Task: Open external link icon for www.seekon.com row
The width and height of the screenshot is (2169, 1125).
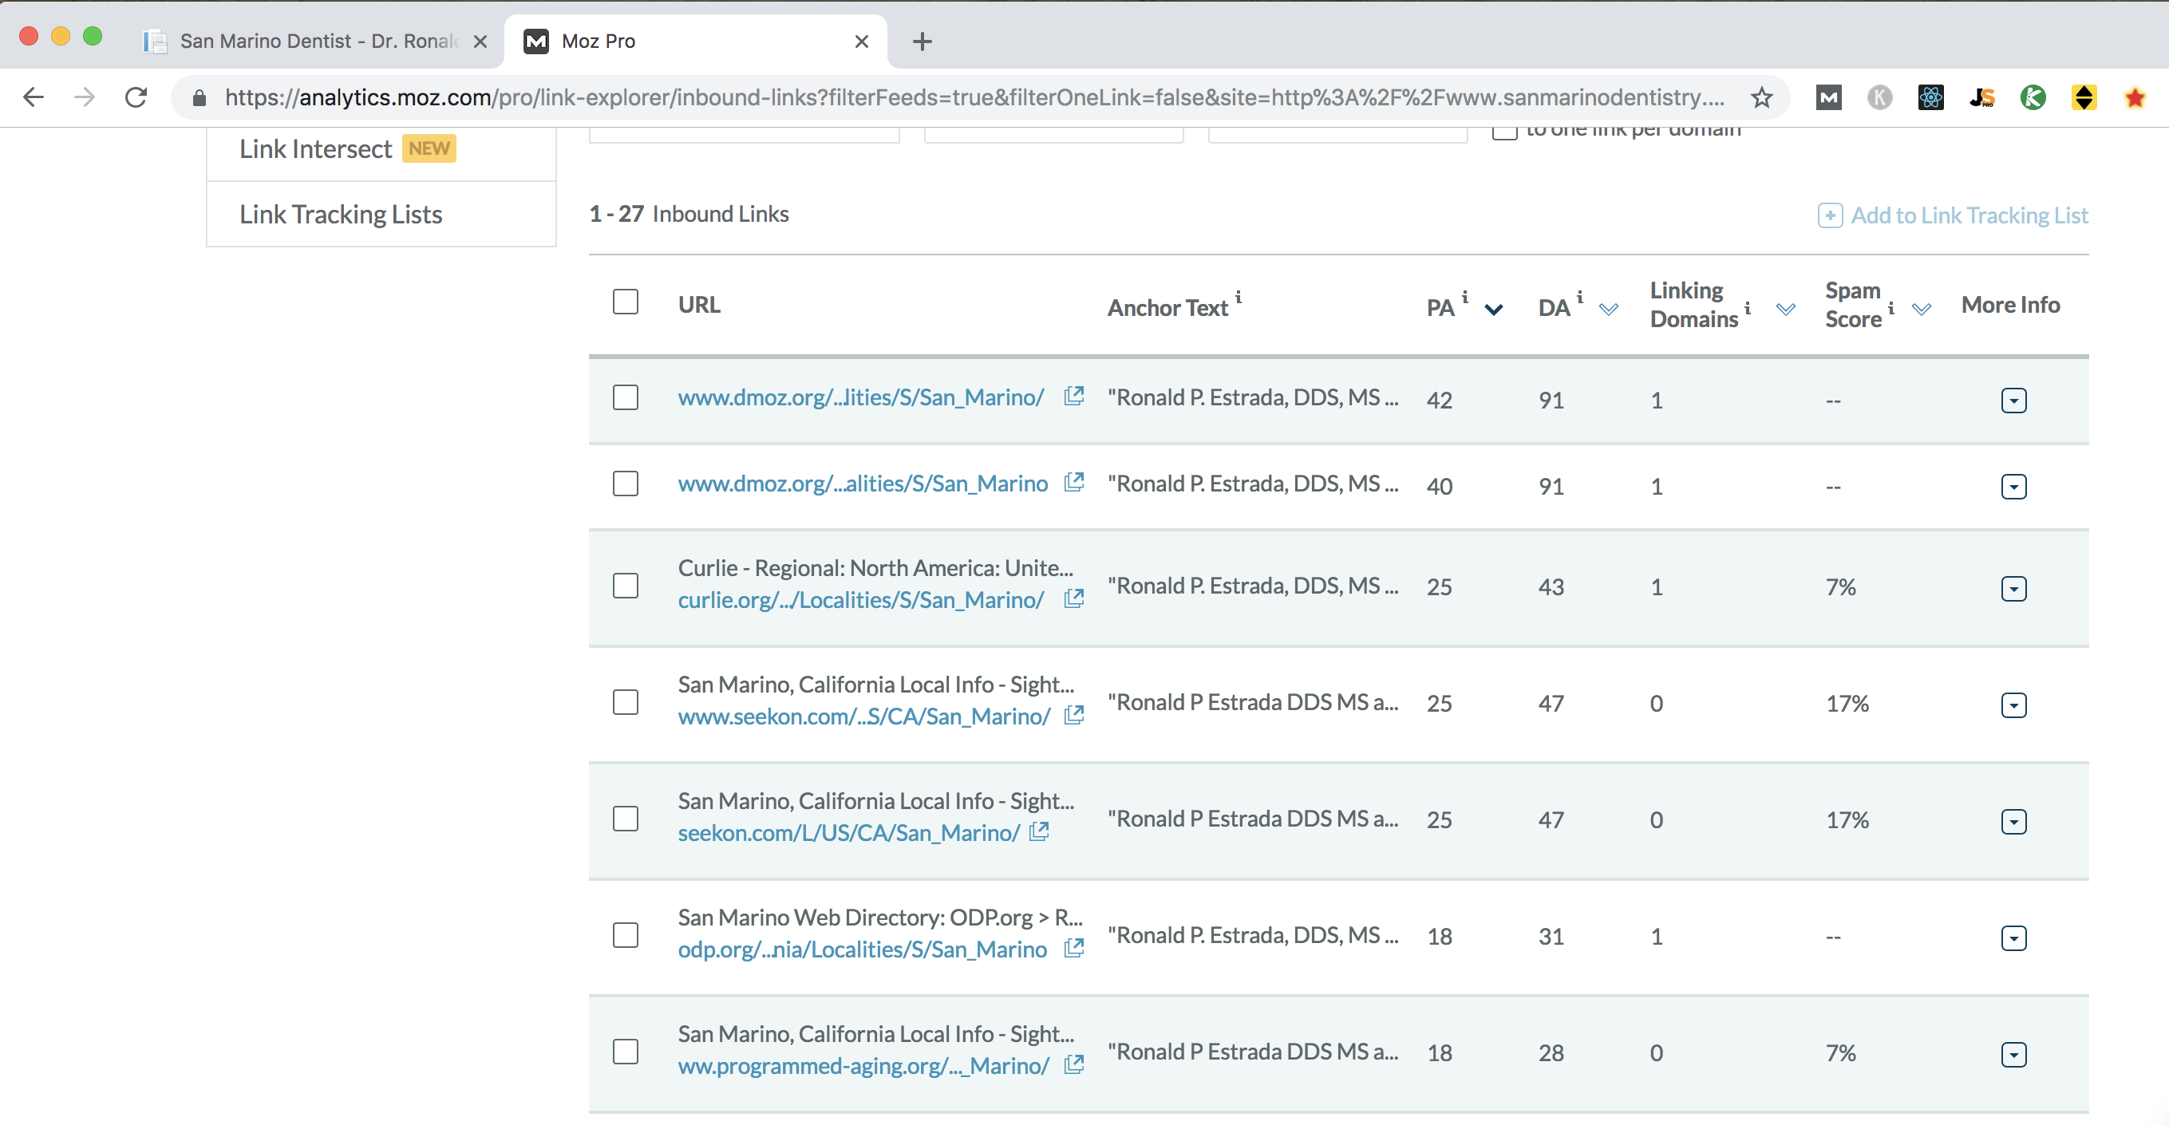Action: [x=1073, y=715]
